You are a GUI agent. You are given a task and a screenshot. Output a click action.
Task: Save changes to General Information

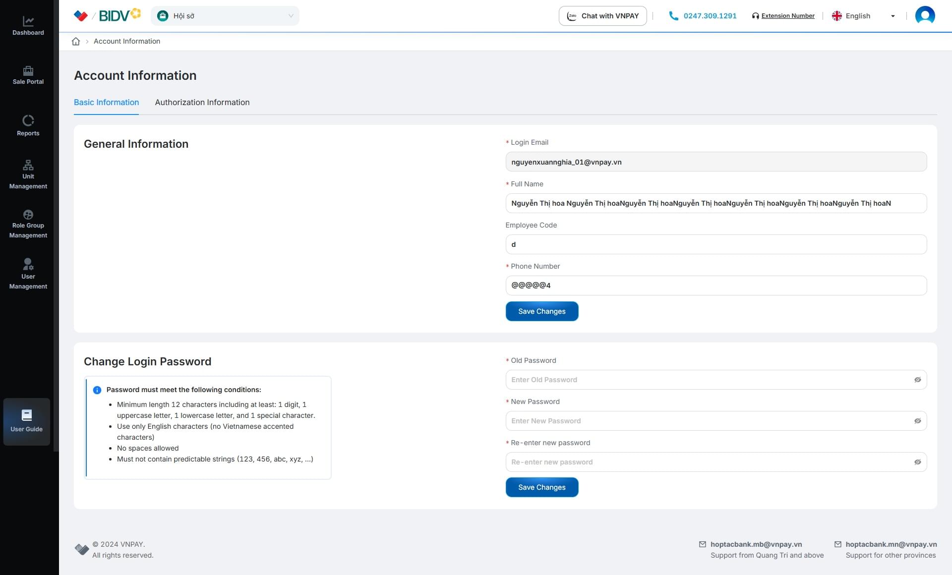541,311
